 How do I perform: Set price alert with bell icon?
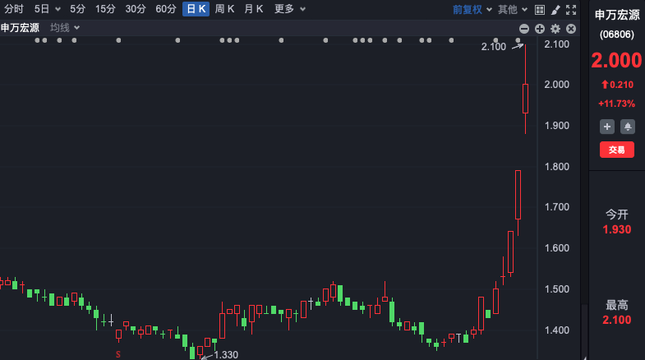coord(627,126)
